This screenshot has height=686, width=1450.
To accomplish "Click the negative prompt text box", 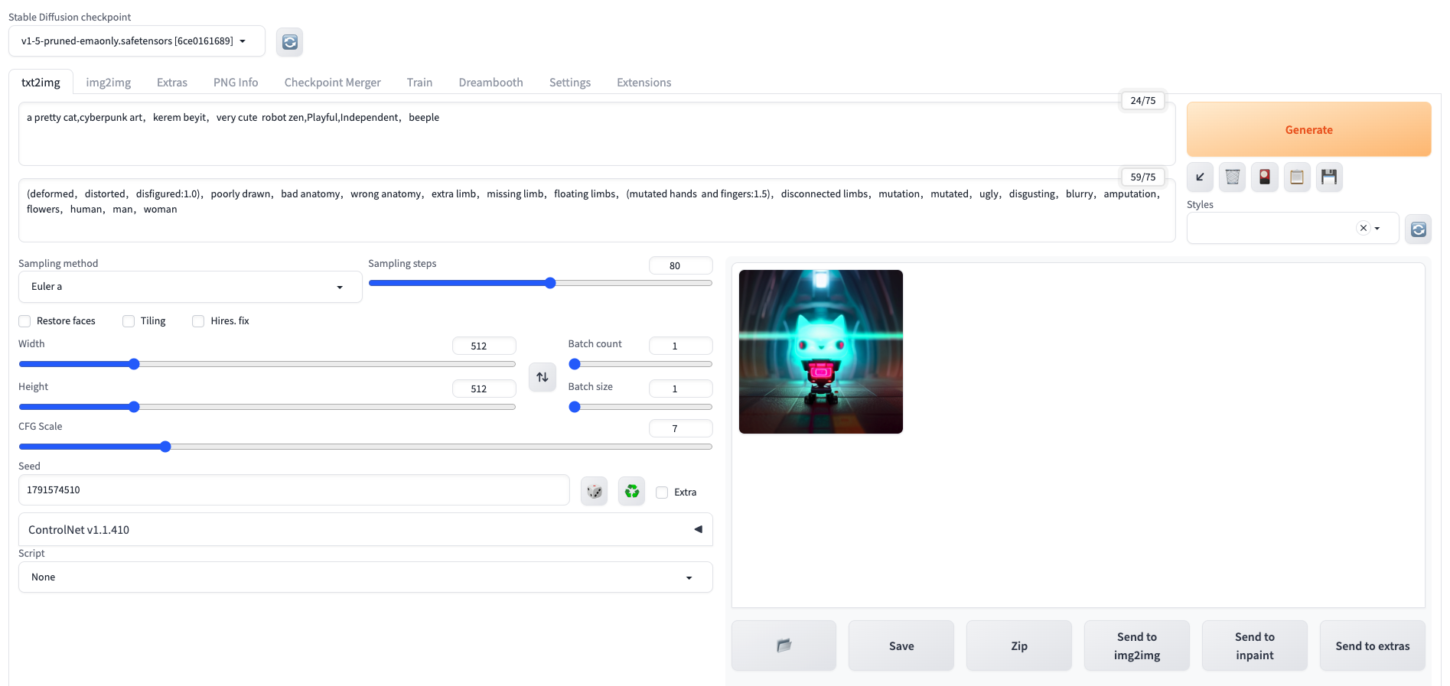I will [597, 210].
